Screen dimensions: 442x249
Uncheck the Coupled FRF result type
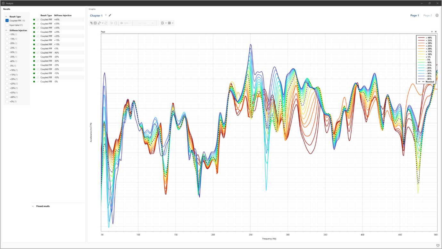tap(7, 21)
